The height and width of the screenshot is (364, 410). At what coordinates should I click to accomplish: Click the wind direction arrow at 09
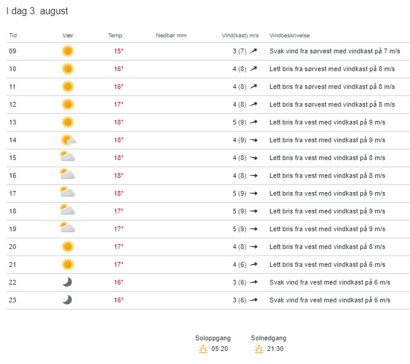point(254,51)
